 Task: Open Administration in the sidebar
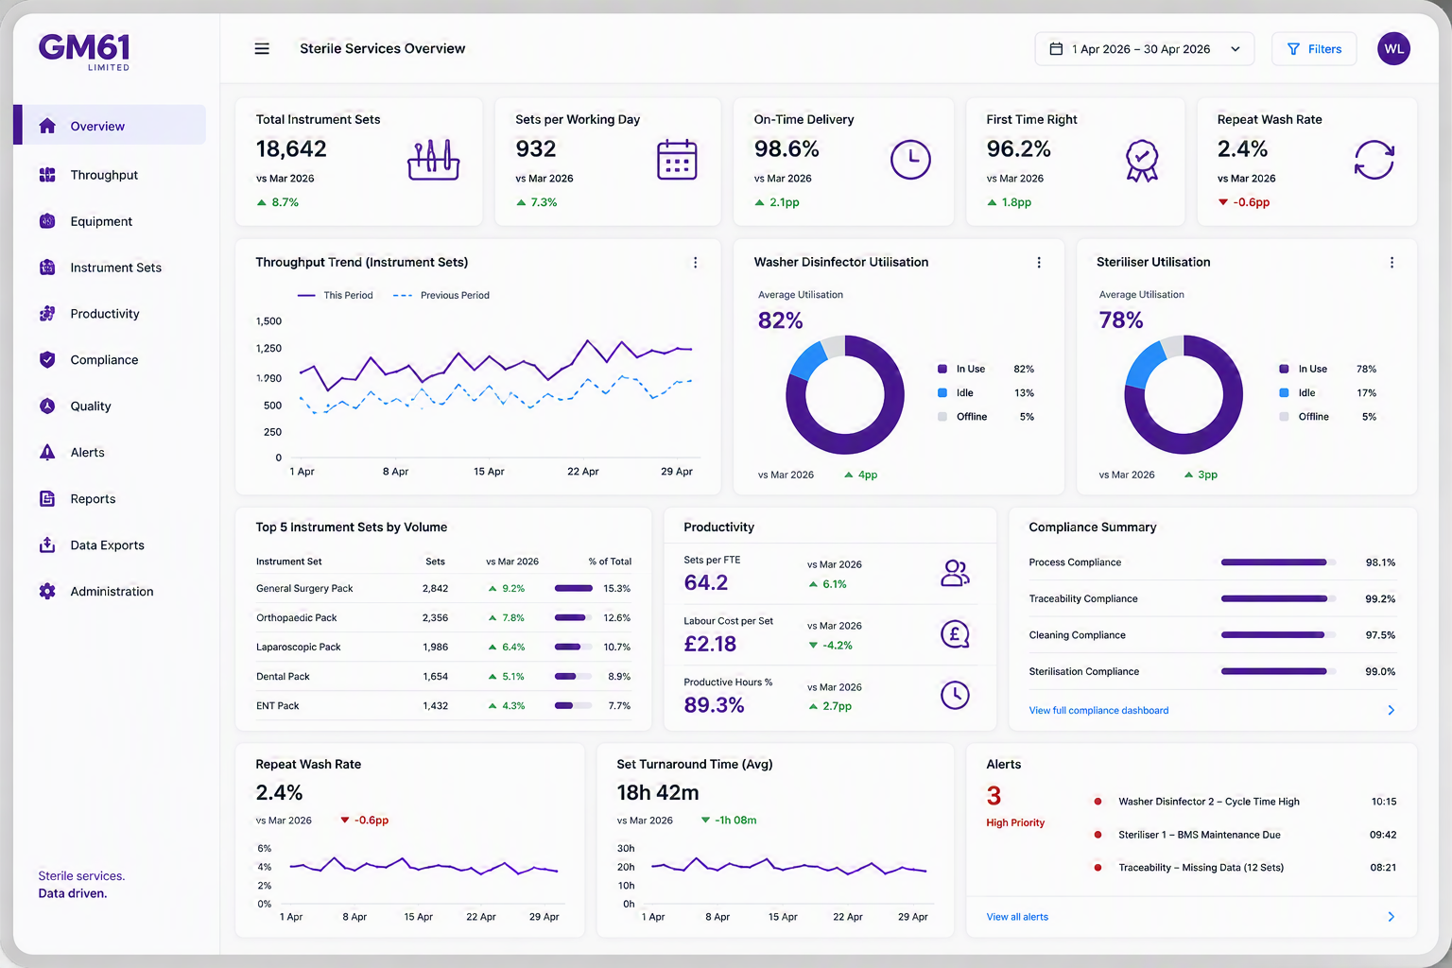pos(110,591)
